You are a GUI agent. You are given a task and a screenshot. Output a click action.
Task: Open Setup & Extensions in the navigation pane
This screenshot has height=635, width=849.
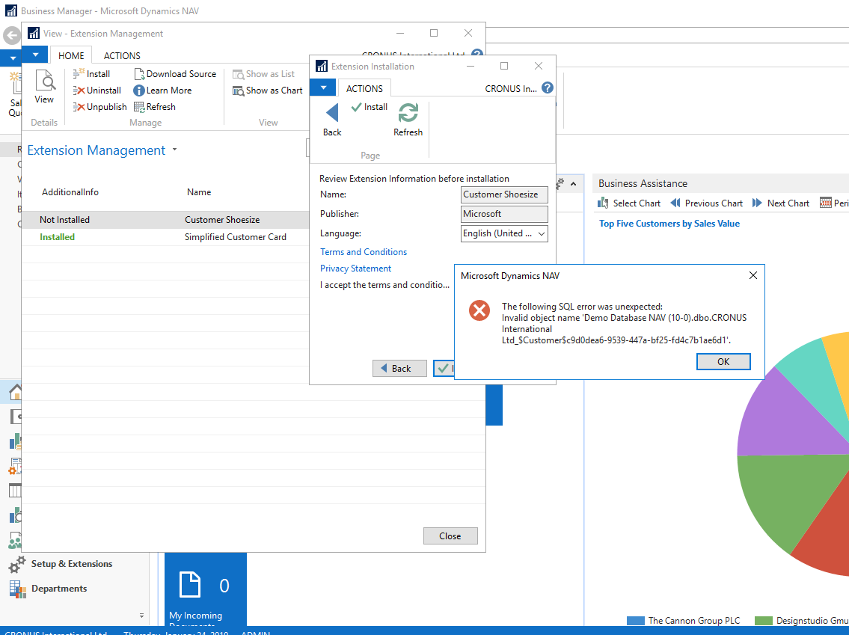point(72,563)
